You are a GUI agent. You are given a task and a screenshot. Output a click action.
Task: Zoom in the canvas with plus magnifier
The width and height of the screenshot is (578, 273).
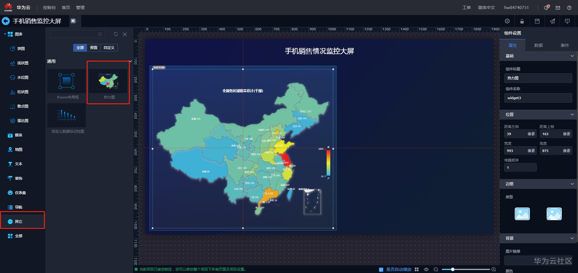tap(494, 270)
